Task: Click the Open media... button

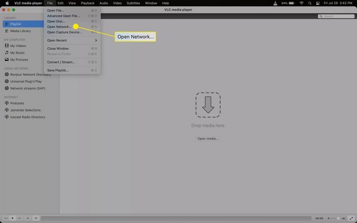Action: pyautogui.click(x=208, y=138)
